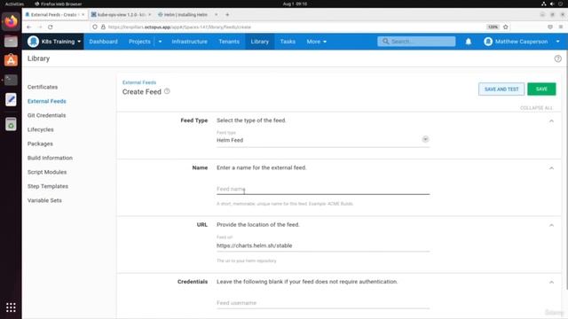Open External Feeds in the sidebar
Image resolution: width=568 pixels, height=319 pixels.
coord(47,101)
